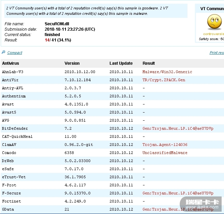Click DrWeb version 5.0.2.03300
Image resolution: width=224 pixels, height=214 pixels.
tap(77, 161)
